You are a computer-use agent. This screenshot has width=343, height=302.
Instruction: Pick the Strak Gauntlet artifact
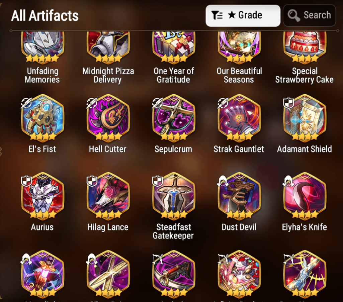coord(239,117)
